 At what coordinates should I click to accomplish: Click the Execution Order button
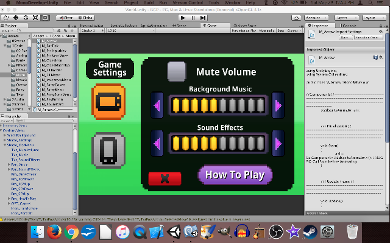pos(368,37)
